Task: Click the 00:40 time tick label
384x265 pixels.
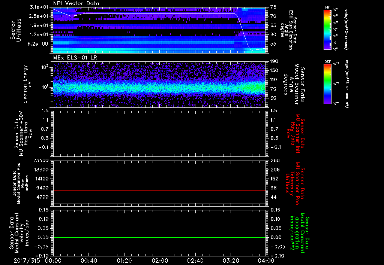Action: pyautogui.click(x=88, y=261)
